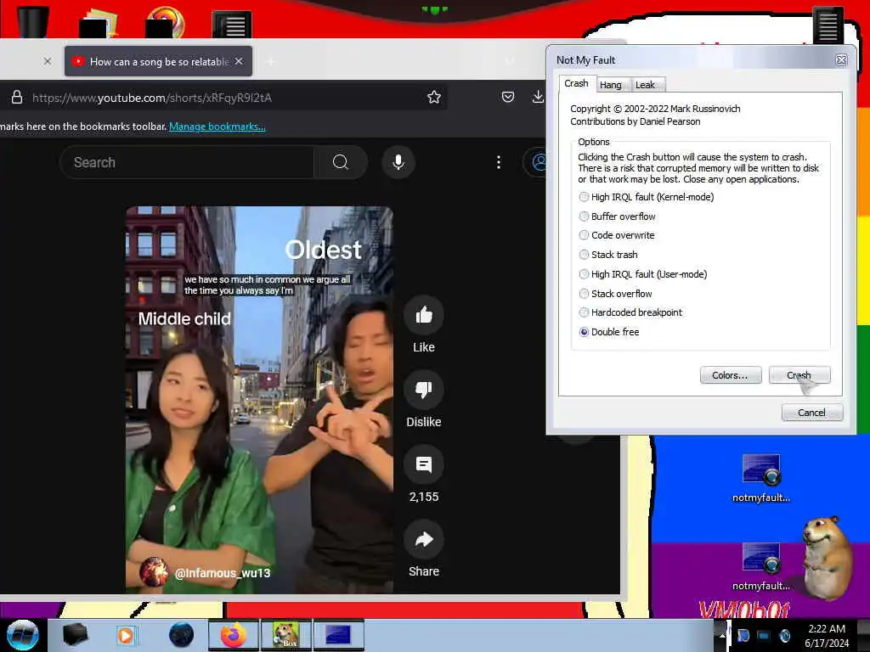Click the Dislike thumbs-down icon
870x652 pixels.
(424, 390)
